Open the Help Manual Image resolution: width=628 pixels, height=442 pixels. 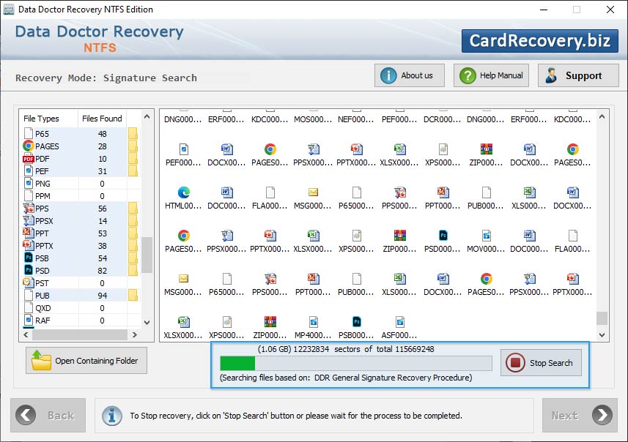click(491, 75)
